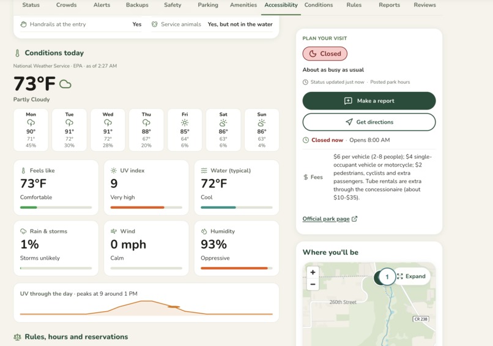Switch to the Crowds tab
493x346 pixels.
click(66, 5)
